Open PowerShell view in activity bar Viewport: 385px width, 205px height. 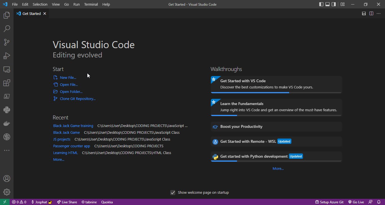[x=7, y=96]
